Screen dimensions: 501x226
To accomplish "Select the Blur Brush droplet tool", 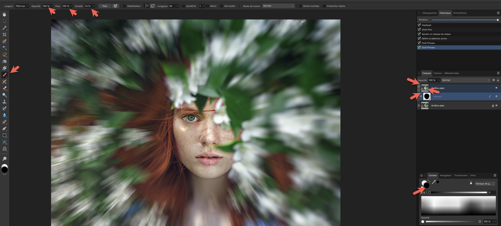I will point(5,115).
